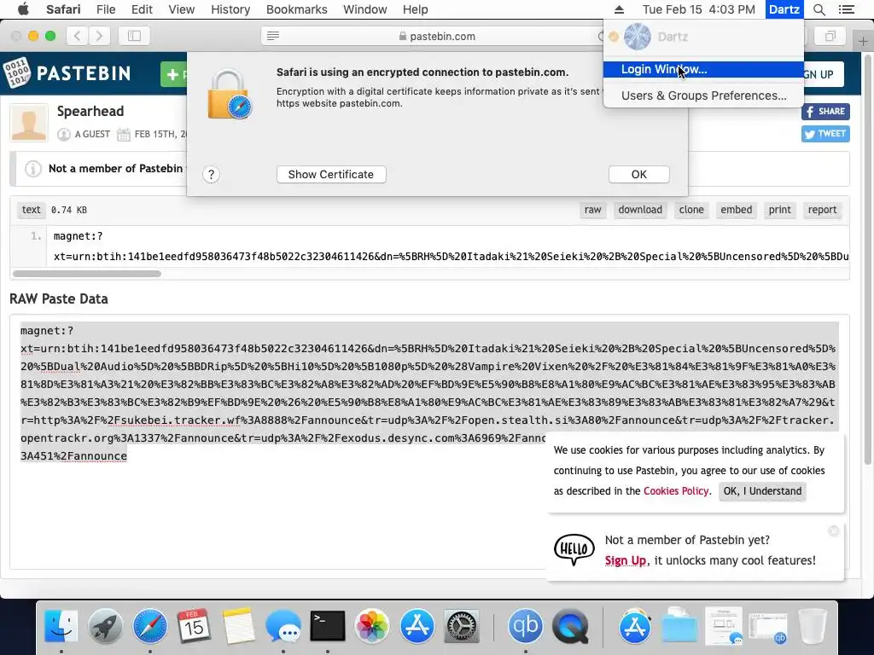874x655 pixels.
Task: Open the Edit menu
Action: [143, 9]
